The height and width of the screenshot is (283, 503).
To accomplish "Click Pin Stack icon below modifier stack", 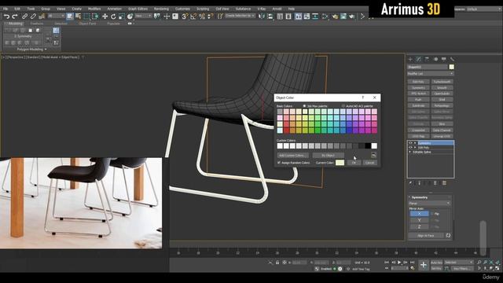I will coord(410,183).
